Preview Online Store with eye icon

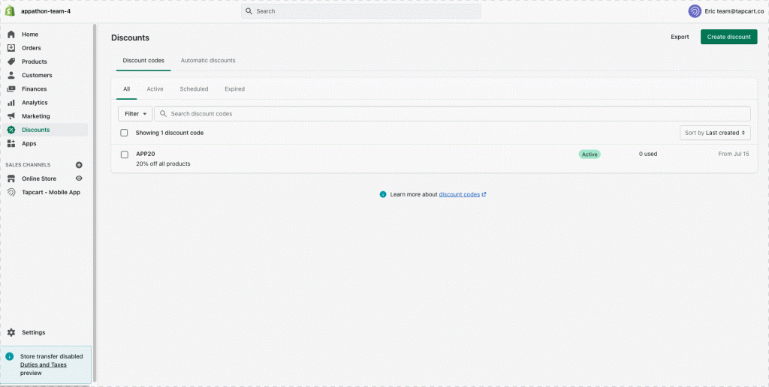point(79,178)
